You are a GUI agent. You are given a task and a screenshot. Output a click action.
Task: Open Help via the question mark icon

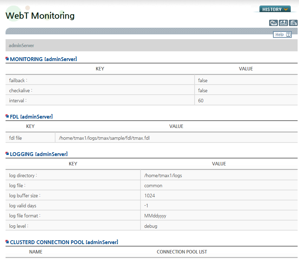pyautogui.click(x=288, y=34)
